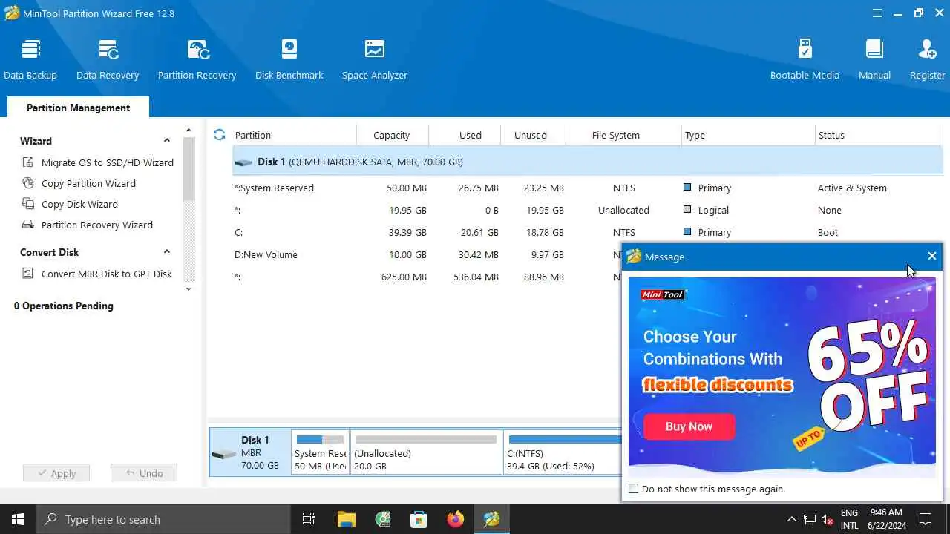Sort by the Capacity column header
Viewport: 950px width, 534px height.
pyautogui.click(x=392, y=135)
